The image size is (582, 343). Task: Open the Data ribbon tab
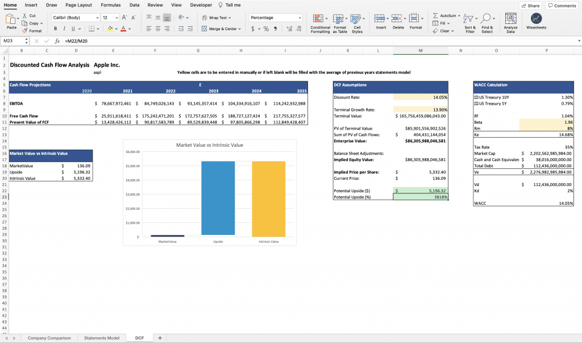(134, 5)
